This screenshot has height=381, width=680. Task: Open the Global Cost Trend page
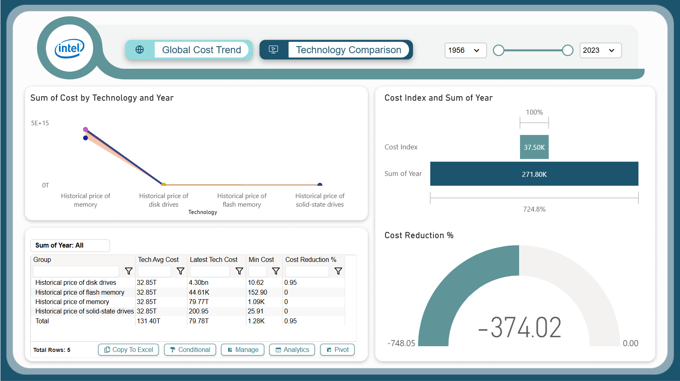tap(201, 50)
